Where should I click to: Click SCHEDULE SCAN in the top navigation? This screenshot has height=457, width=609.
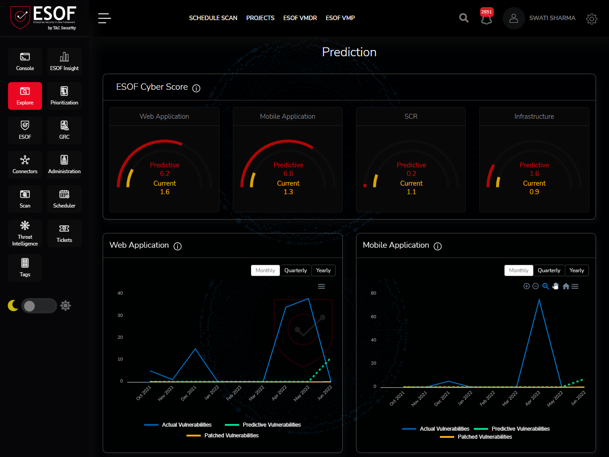[213, 18]
